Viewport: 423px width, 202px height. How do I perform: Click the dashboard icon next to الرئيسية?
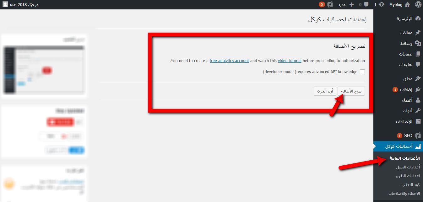coord(418,19)
